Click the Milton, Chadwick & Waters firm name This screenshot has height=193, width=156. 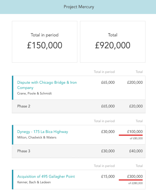tap(37, 137)
